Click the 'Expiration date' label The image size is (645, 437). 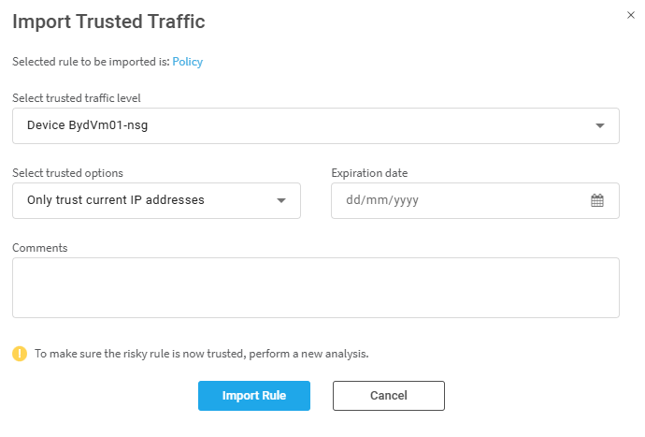[x=369, y=173]
